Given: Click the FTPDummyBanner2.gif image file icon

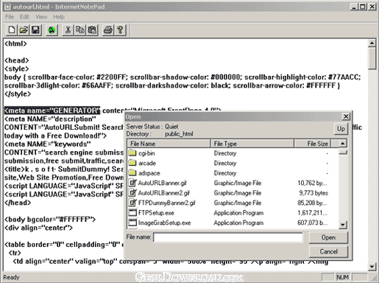Looking at the screenshot, I should [x=132, y=203].
